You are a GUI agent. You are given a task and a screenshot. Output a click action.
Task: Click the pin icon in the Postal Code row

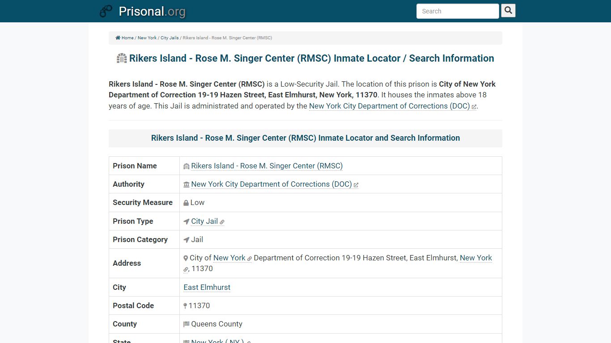pyautogui.click(x=185, y=306)
